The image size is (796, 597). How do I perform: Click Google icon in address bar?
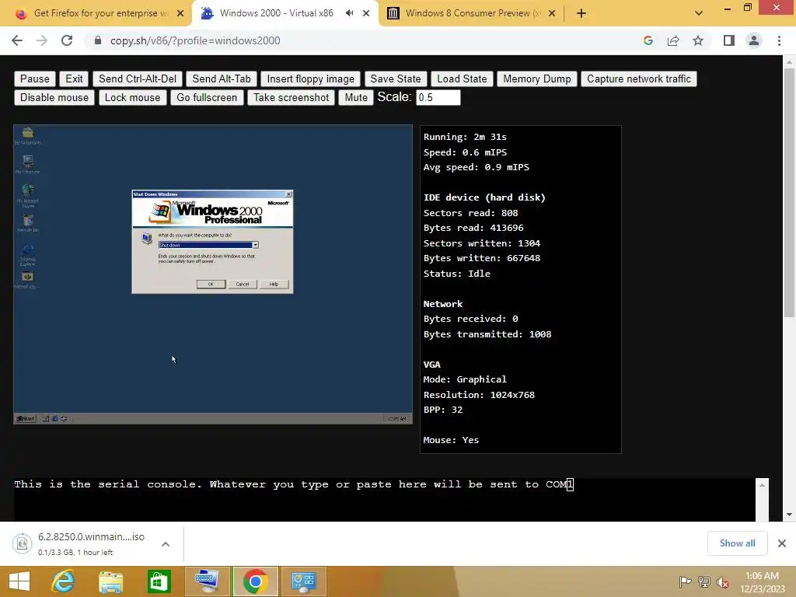pos(648,40)
